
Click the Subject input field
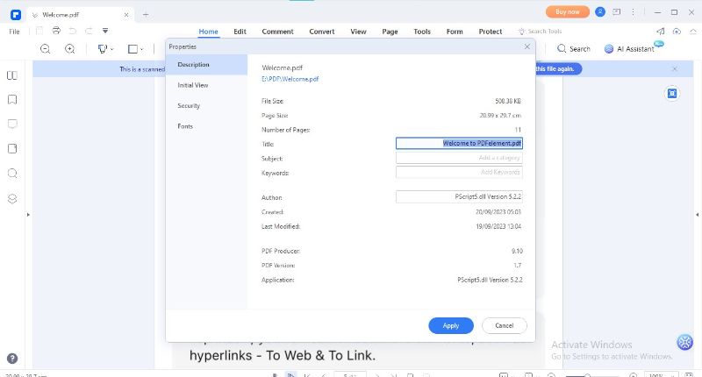pyautogui.click(x=459, y=158)
